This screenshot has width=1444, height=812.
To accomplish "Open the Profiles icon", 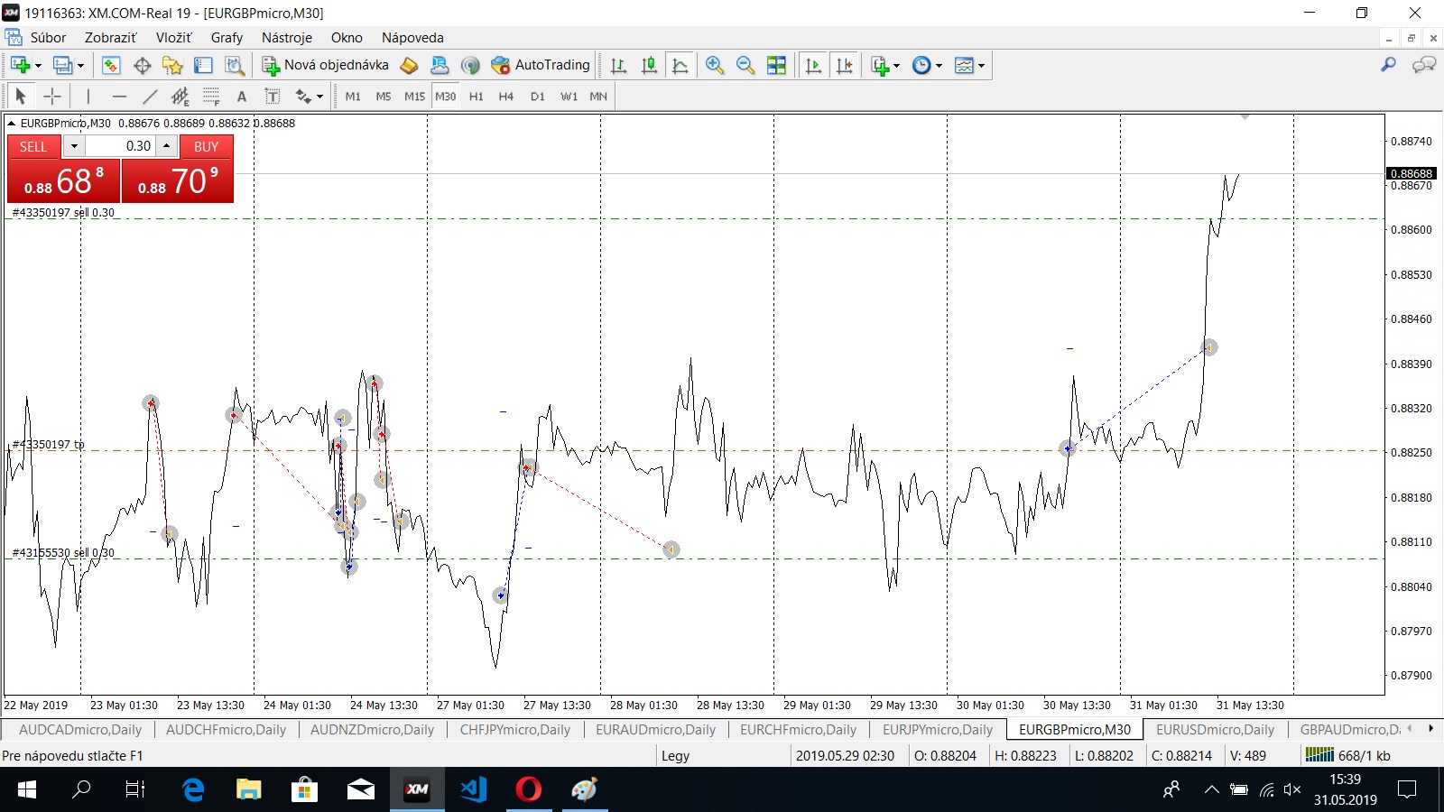I will pyautogui.click(x=62, y=65).
